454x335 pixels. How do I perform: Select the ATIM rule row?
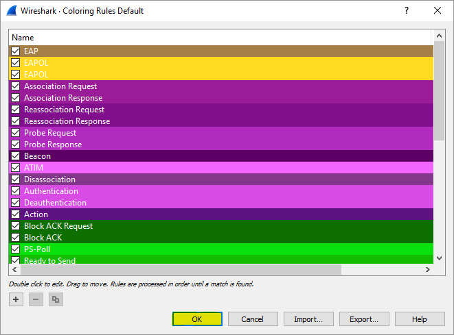(x=221, y=167)
